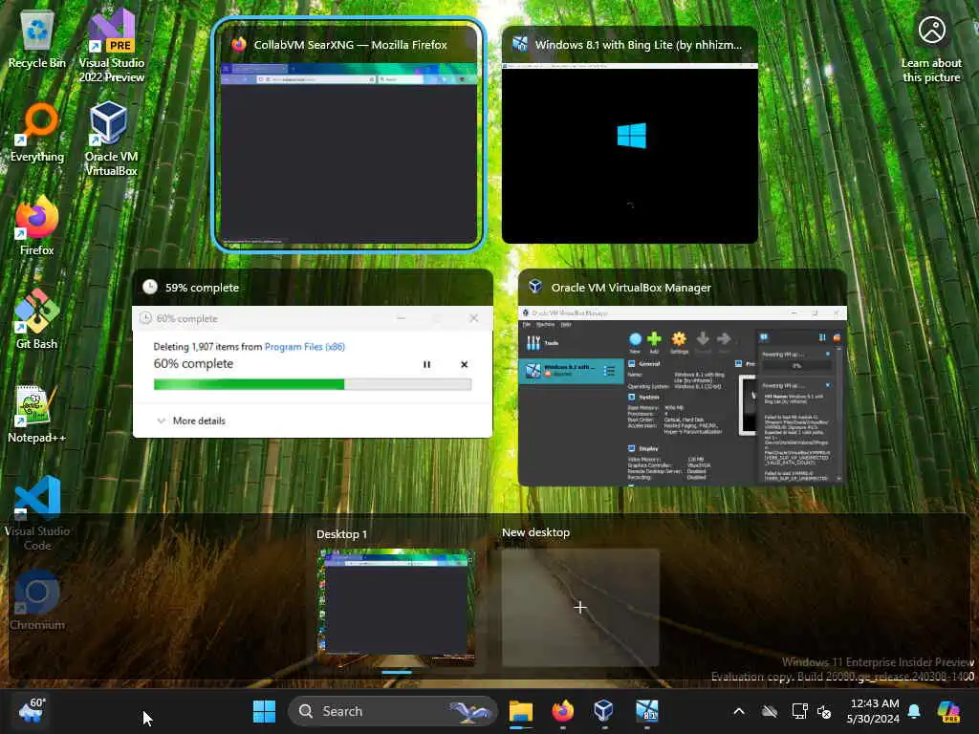Click the New machine icon in VirtualBox Manager
The height and width of the screenshot is (734, 979).
(635, 343)
